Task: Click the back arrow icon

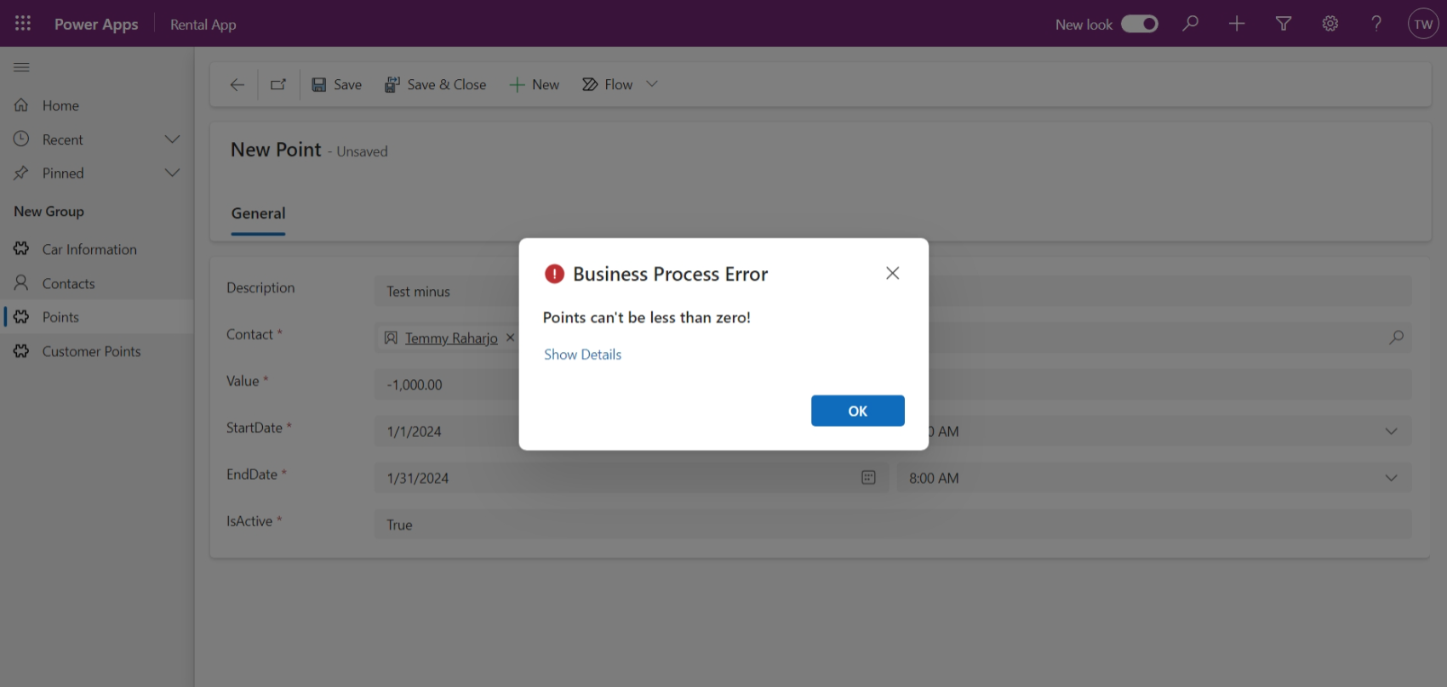Action: pos(237,85)
